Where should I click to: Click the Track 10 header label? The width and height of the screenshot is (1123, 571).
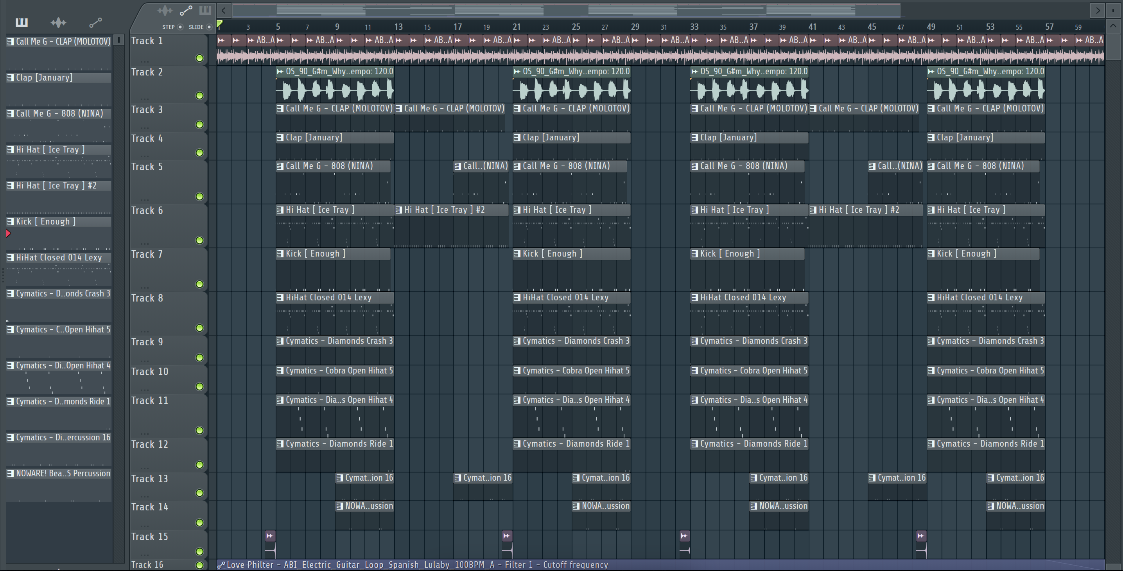(149, 372)
